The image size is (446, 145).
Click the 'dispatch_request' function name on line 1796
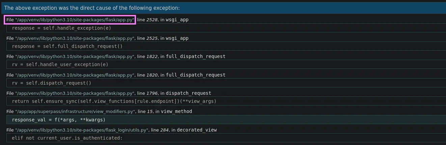pos(188,93)
